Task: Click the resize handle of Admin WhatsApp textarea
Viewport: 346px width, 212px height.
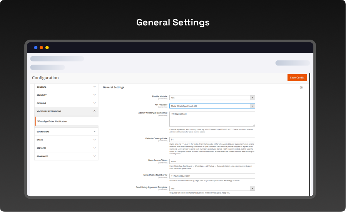Action: 254,125
